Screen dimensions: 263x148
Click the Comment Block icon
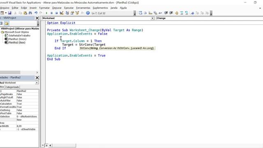(182, 13)
